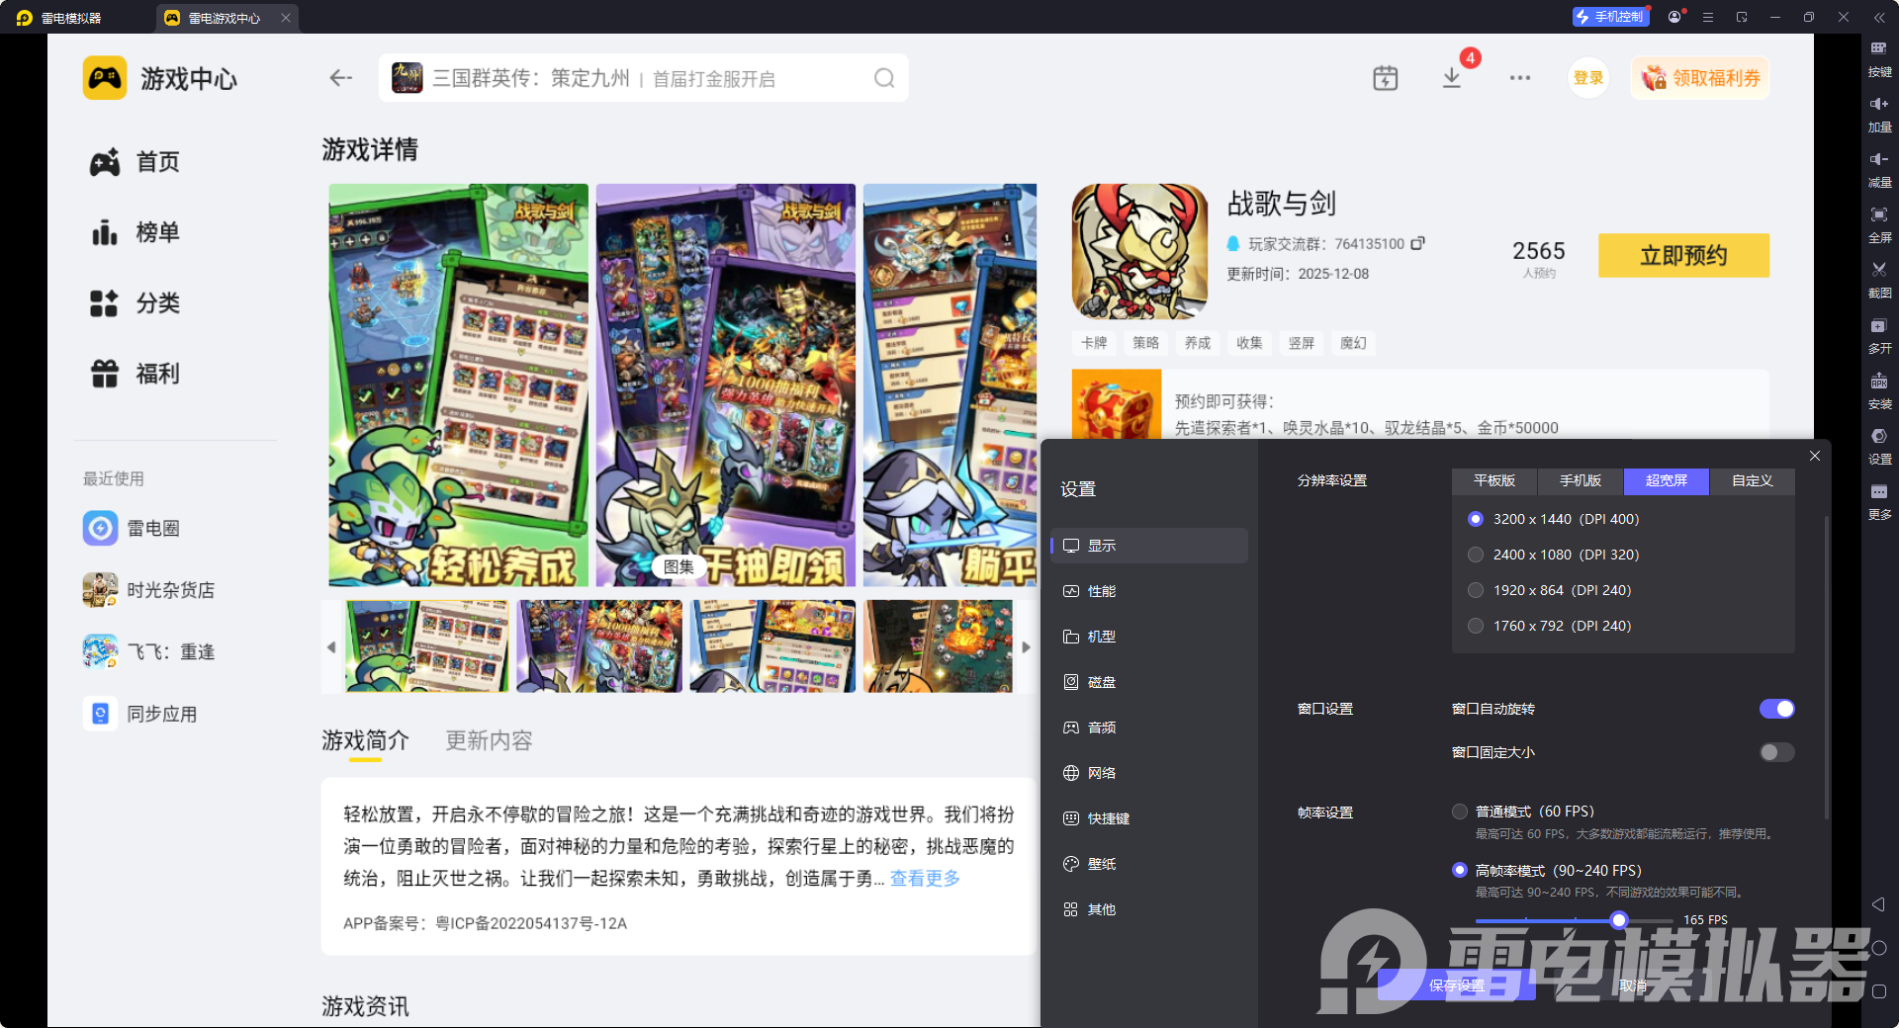
Task: Click the 取消 button in settings
Action: 1634,985
